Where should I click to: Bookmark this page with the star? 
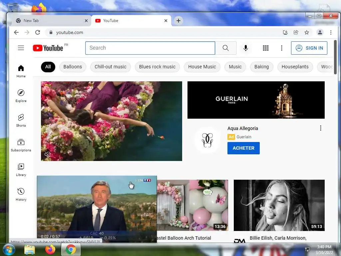pos(307,32)
